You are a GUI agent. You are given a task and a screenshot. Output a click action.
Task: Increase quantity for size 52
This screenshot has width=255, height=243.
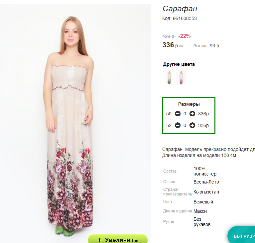(x=192, y=125)
